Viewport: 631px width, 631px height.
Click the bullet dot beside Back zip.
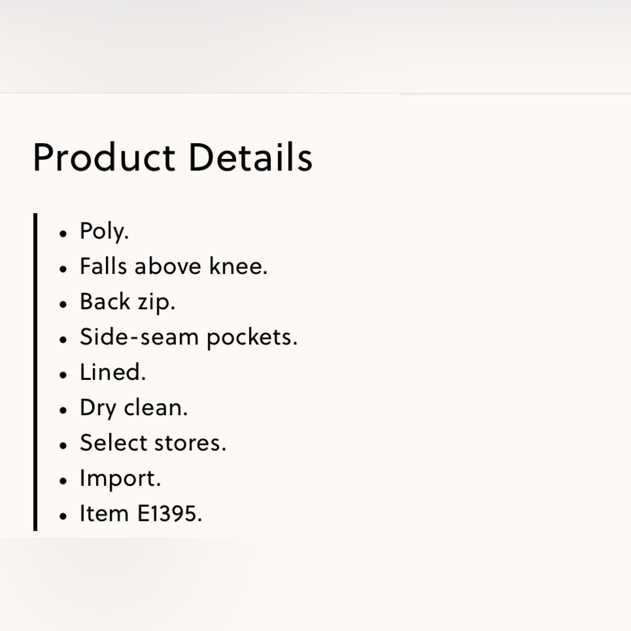pyautogui.click(x=62, y=304)
